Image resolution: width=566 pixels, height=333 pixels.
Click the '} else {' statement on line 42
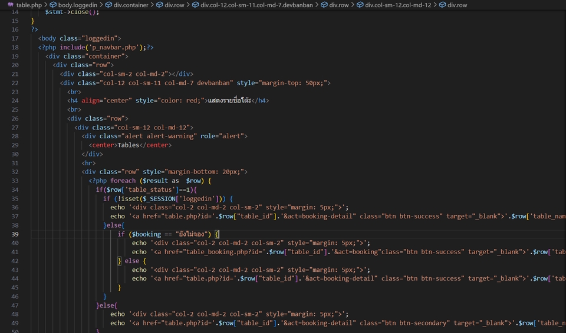(x=131, y=261)
